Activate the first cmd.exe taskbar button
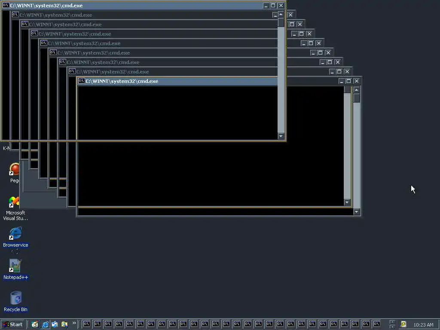This screenshot has width=440, height=330. 86,324
